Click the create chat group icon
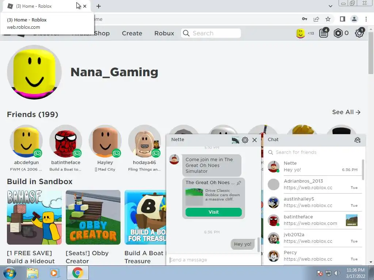 [x=357, y=140]
